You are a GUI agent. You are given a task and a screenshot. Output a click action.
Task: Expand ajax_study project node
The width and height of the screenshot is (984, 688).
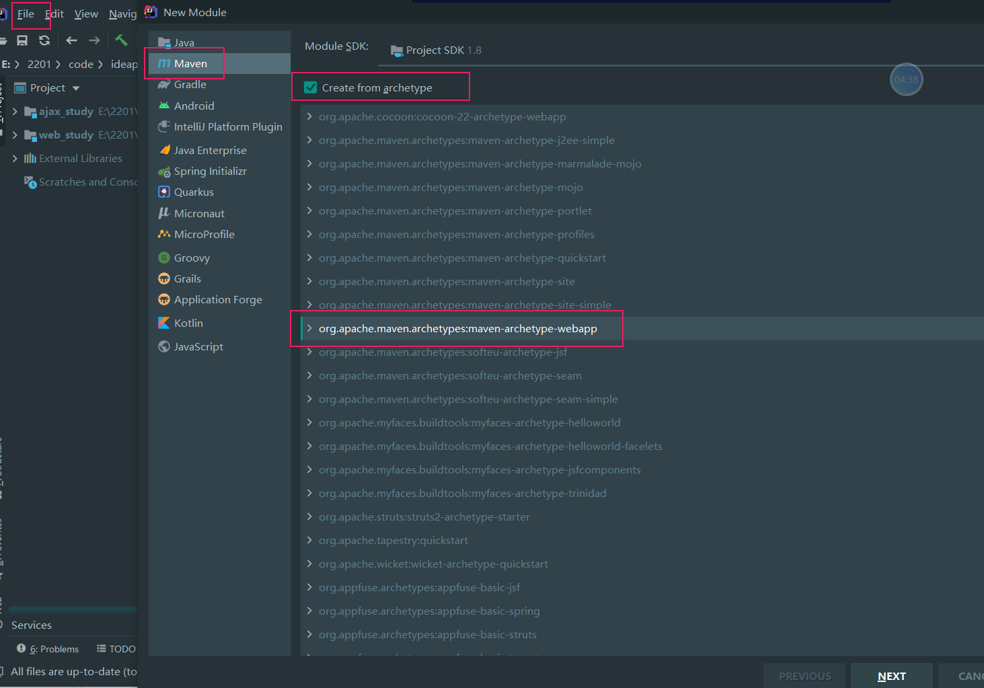click(15, 112)
